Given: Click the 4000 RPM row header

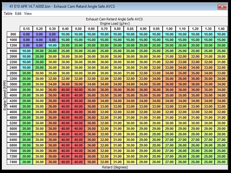Looking at the screenshot, I should coord(13,95).
